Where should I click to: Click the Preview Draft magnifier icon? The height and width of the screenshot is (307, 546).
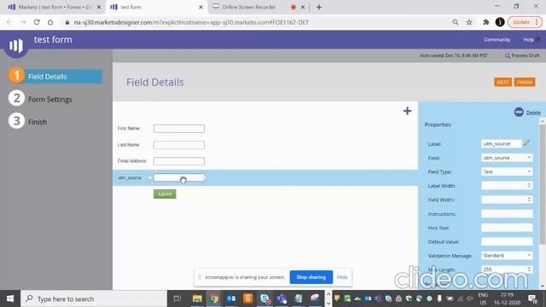click(508, 55)
